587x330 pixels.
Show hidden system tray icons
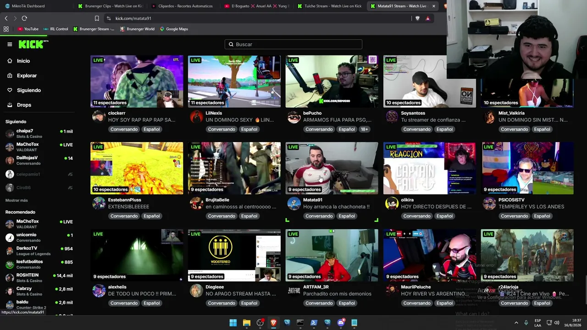[516, 323]
